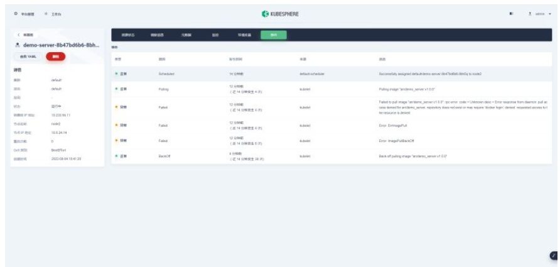This screenshot has width=560, height=267.
Task: Click pod name demo-server-8b47bd6b6-8bh...
Action: (61, 45)
